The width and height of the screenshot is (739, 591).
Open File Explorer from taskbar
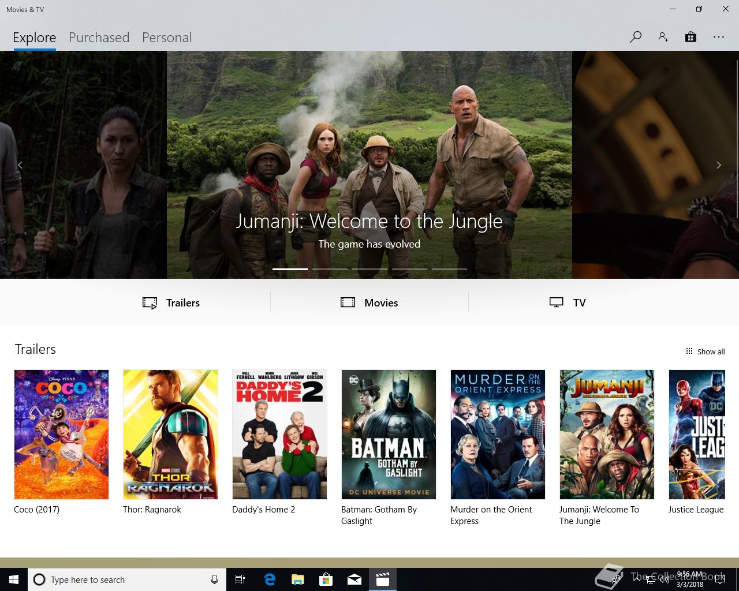[x=298, y=579]
